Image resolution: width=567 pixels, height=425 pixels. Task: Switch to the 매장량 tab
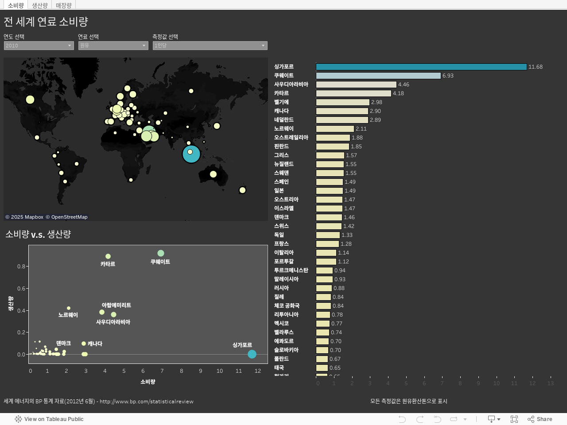[63, 5]
